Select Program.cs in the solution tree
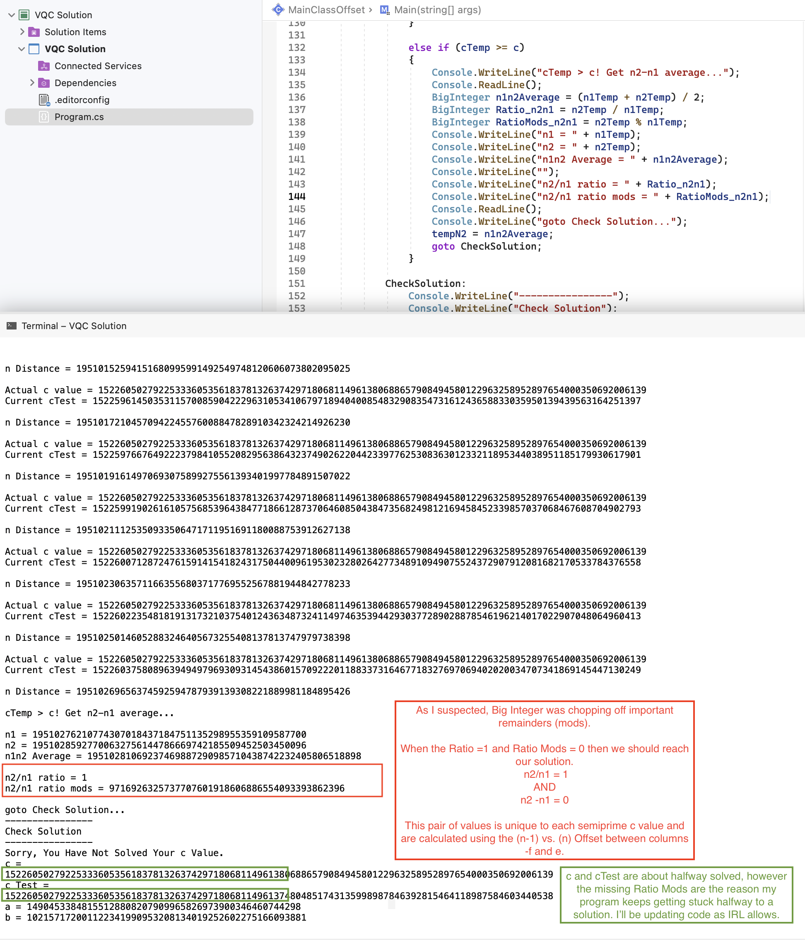Image resolution: width=805 pixels, height=943 pixels. click(x=129, y=117)
